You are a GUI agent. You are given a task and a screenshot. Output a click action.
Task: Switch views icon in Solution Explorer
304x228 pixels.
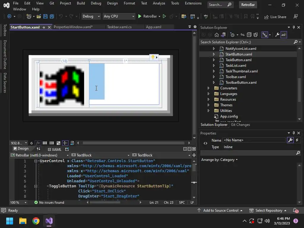point(223,35)
